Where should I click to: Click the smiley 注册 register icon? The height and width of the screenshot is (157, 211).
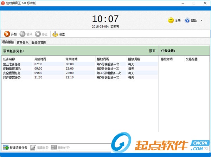point(171,20)
